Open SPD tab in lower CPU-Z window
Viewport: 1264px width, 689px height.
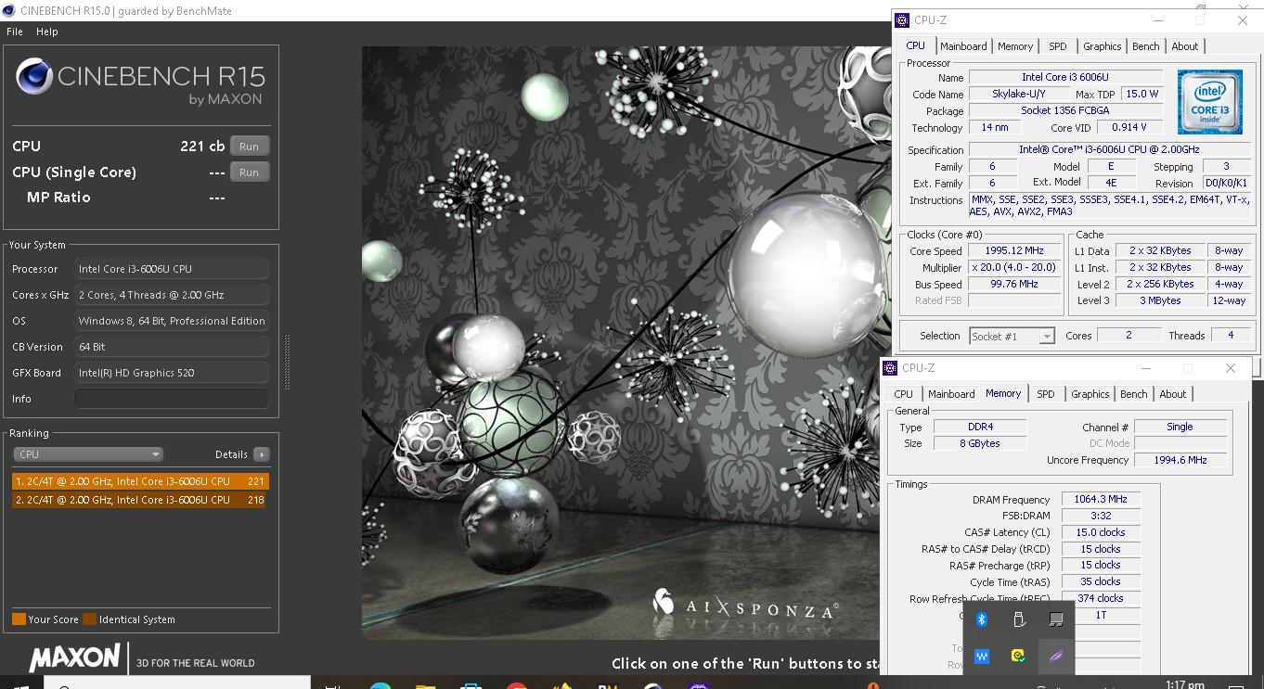coord(1046,394)
